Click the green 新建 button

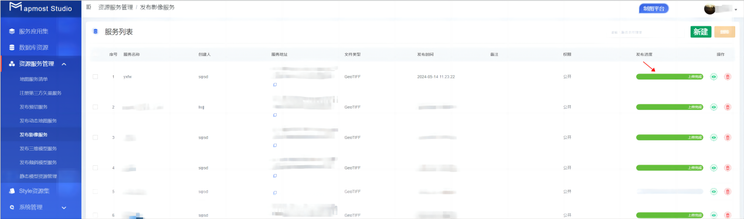701,32
